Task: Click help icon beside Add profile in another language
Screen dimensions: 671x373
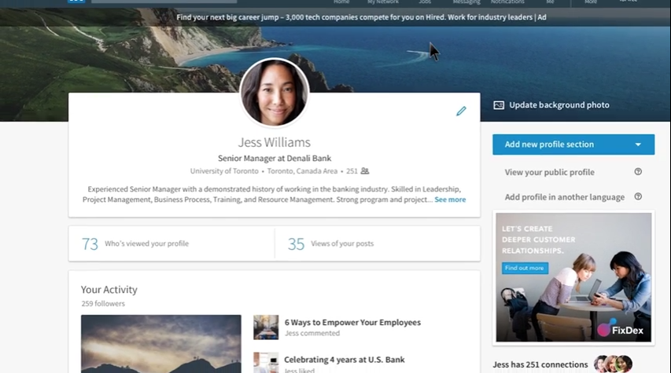Action: click(x=638, y=197)
